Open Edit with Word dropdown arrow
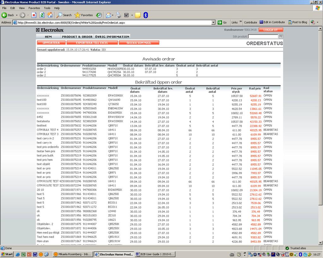The height and width of the screenshot is (258, 323). (132, 15)
